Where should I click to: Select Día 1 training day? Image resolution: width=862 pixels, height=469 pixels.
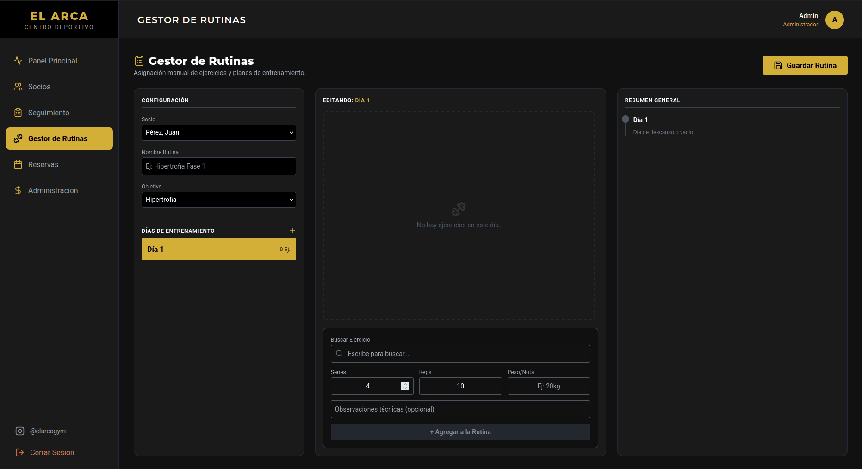218,249
